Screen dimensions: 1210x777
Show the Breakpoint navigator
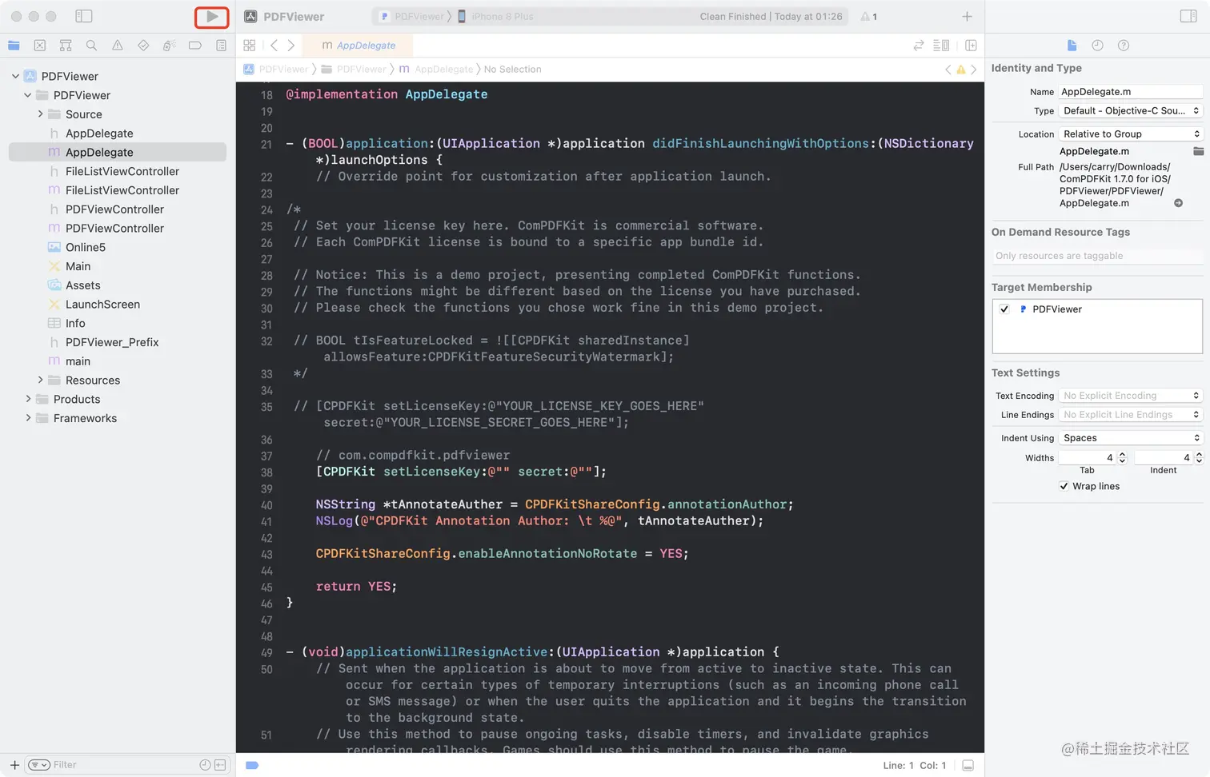point(194,46)
